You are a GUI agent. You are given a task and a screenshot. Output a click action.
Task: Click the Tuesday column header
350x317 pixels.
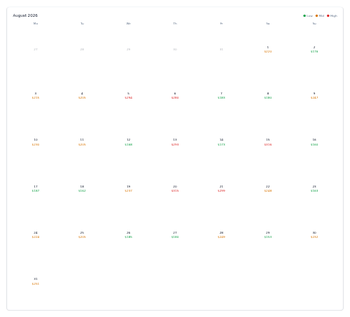tap(82, 24)
